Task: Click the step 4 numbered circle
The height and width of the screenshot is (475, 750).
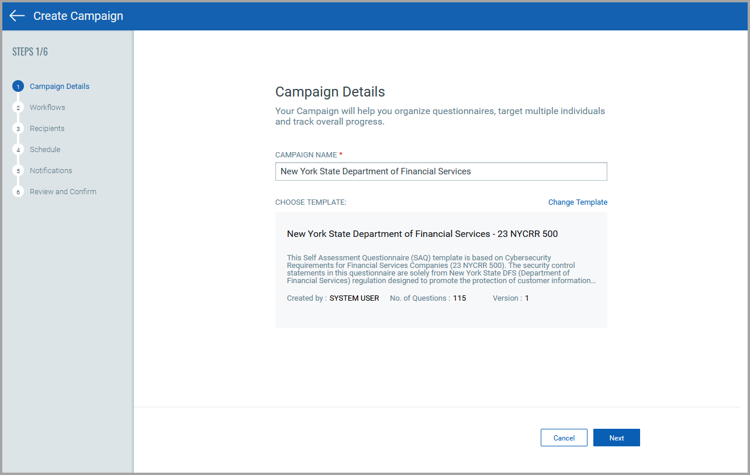Action: click(x=18, y=149)
